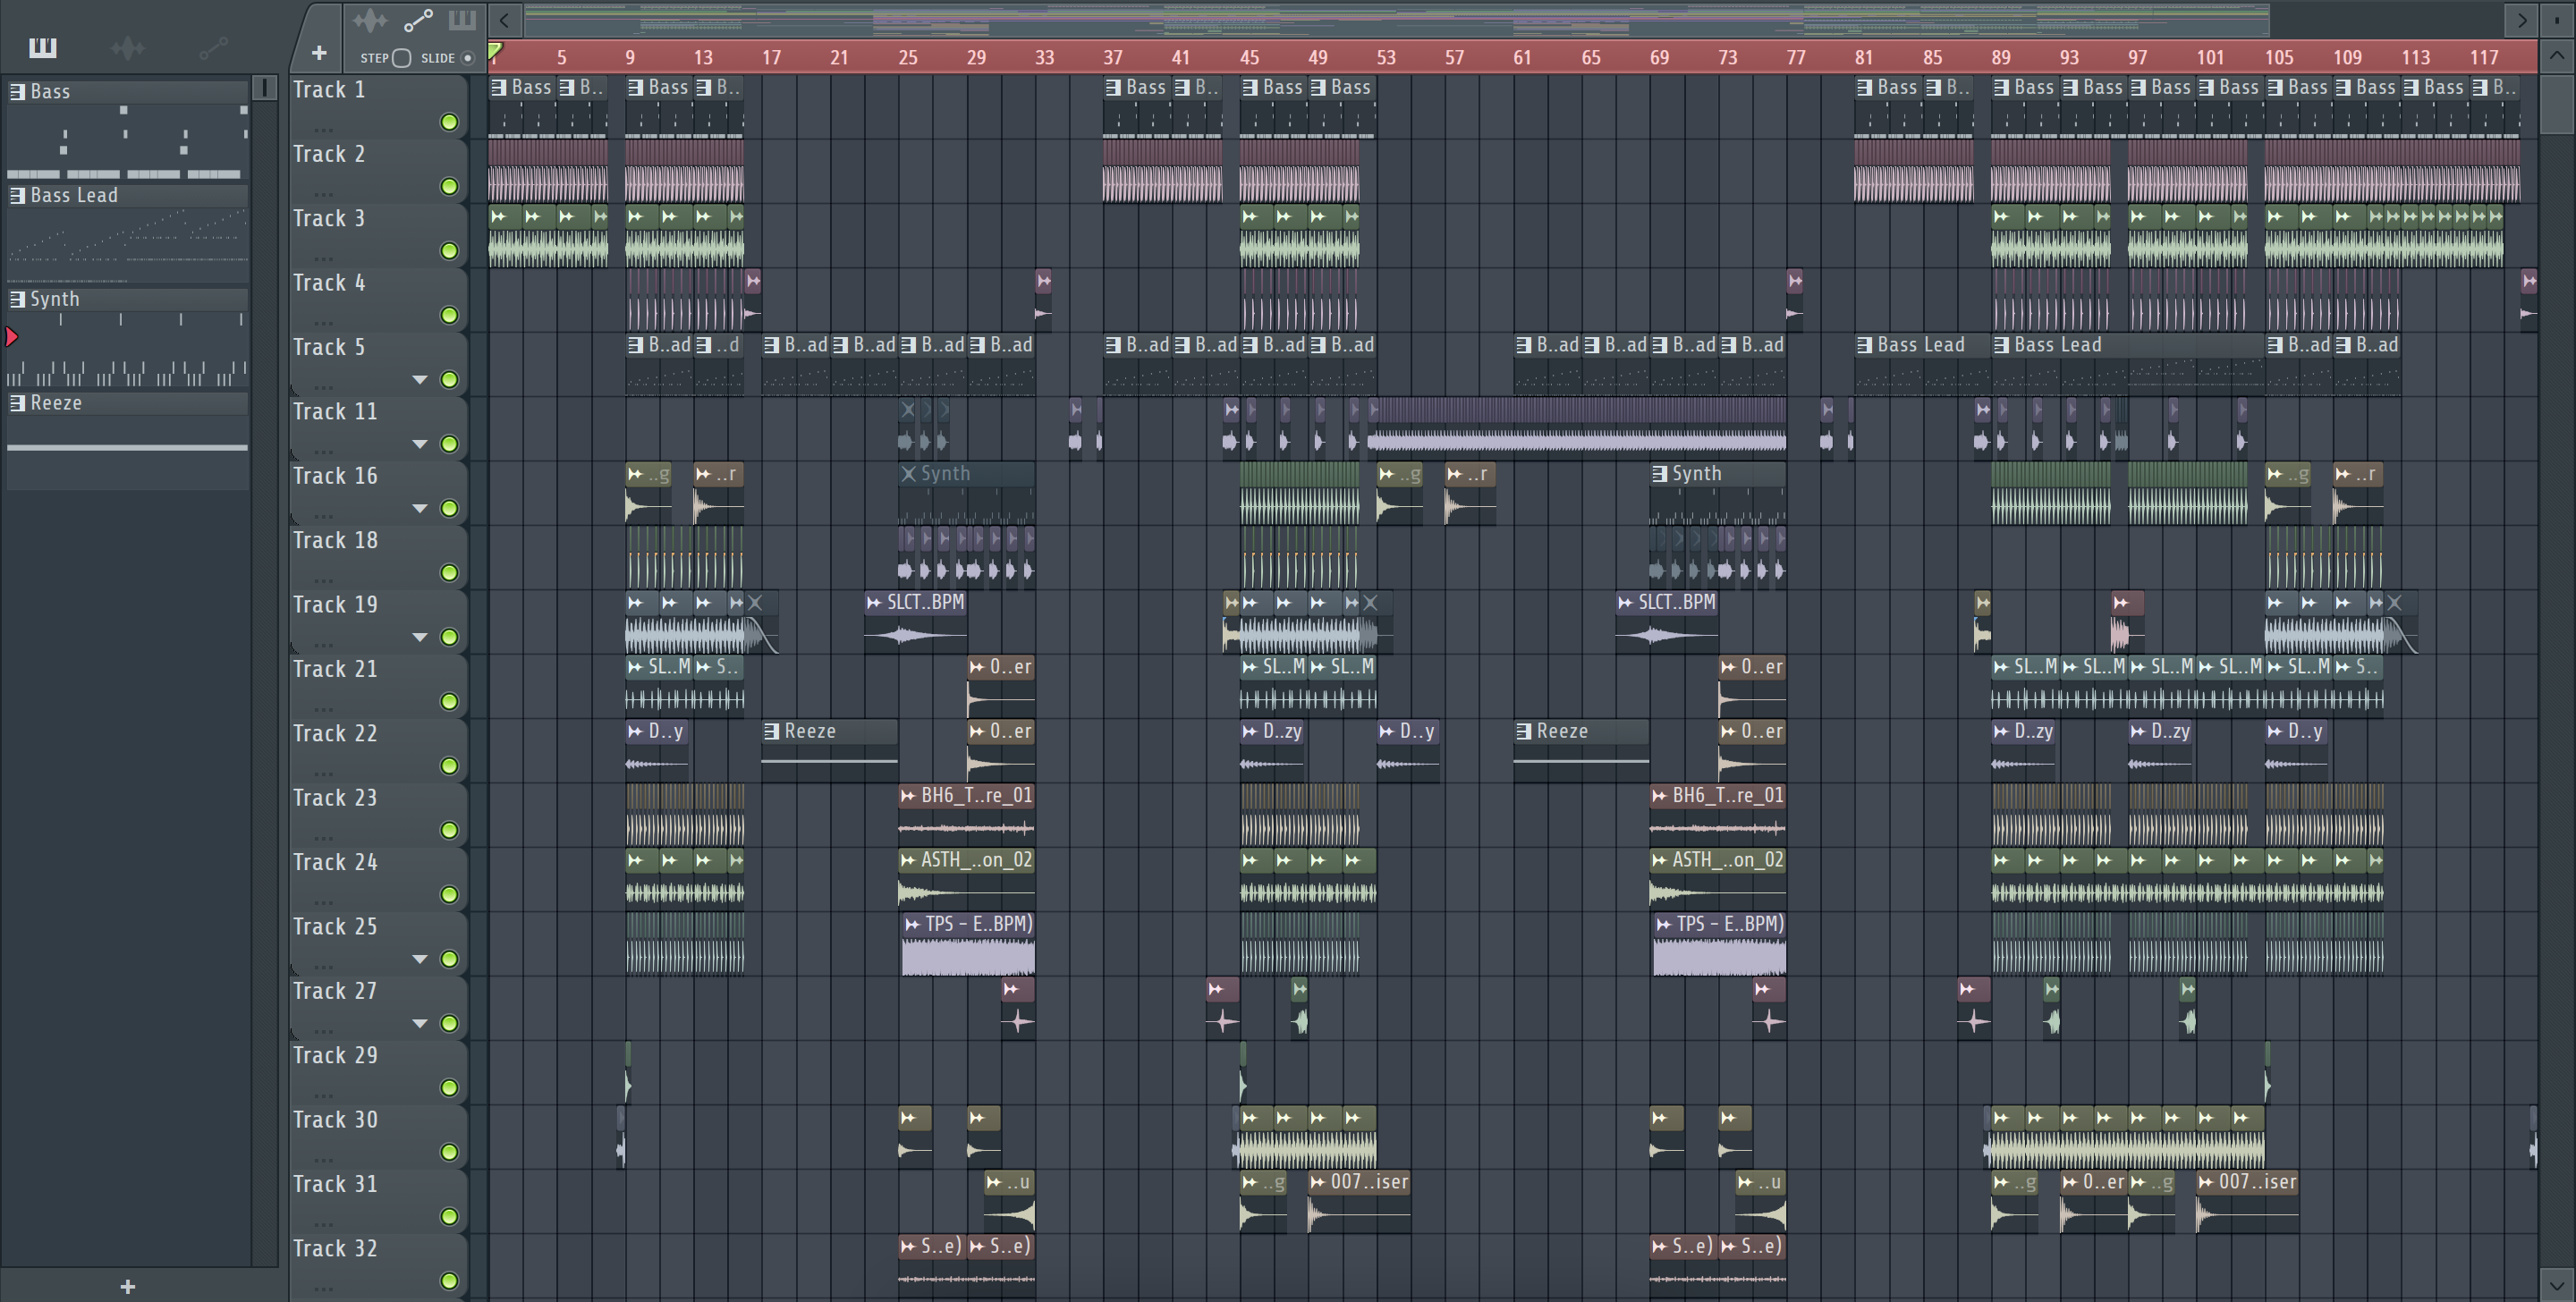Click bar 81 on the timeline ruler
This screenshot has width=2576, height=1302.
pos(1863,58)
